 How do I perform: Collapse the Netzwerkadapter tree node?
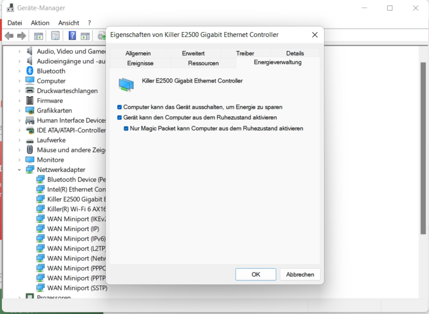[x=19, y=169]
